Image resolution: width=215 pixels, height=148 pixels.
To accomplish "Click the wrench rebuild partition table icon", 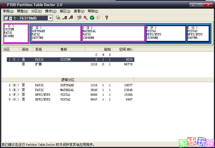I will click(x=79, y=18).
